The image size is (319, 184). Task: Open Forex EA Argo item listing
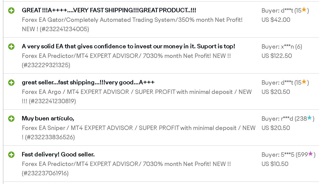[x=137, y=96]
